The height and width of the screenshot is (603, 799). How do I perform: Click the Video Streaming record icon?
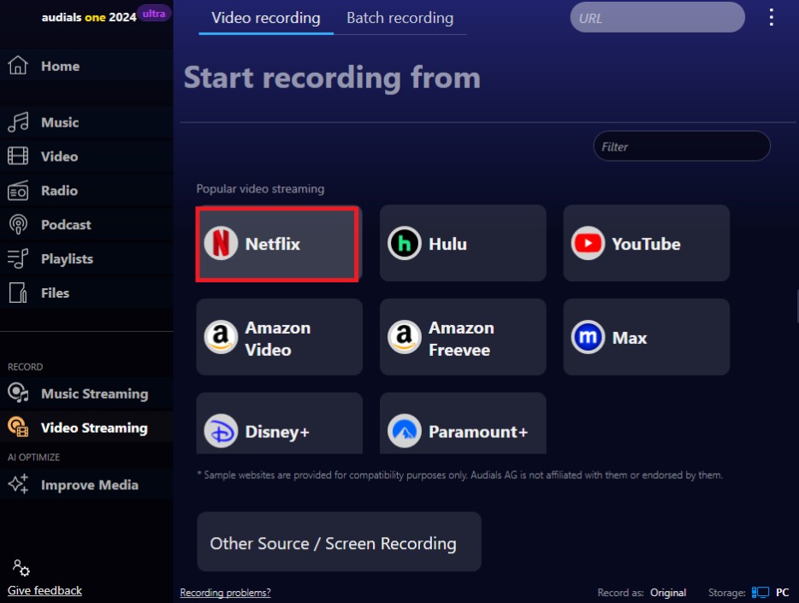pos(18,428)
